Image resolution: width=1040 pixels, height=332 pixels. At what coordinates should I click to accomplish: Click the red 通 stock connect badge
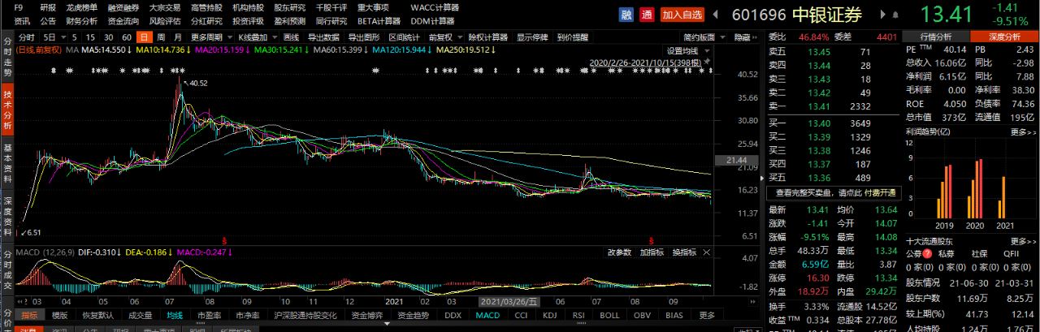(647, 14)
